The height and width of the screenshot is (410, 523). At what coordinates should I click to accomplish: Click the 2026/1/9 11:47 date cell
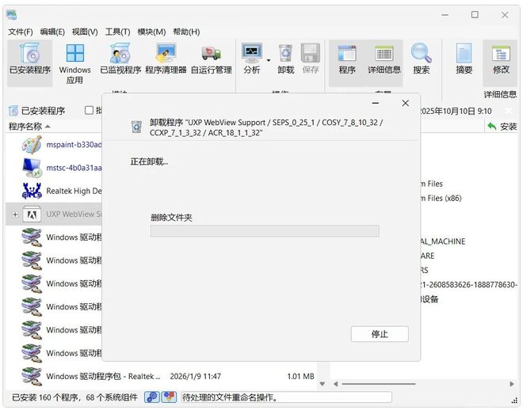pos(196,376)
